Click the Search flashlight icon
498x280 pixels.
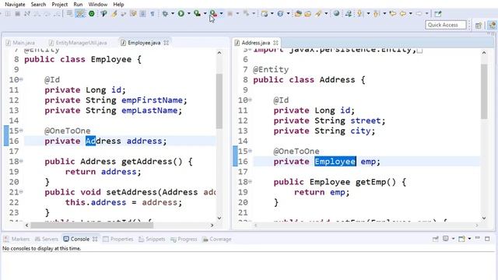click(318, 14)
